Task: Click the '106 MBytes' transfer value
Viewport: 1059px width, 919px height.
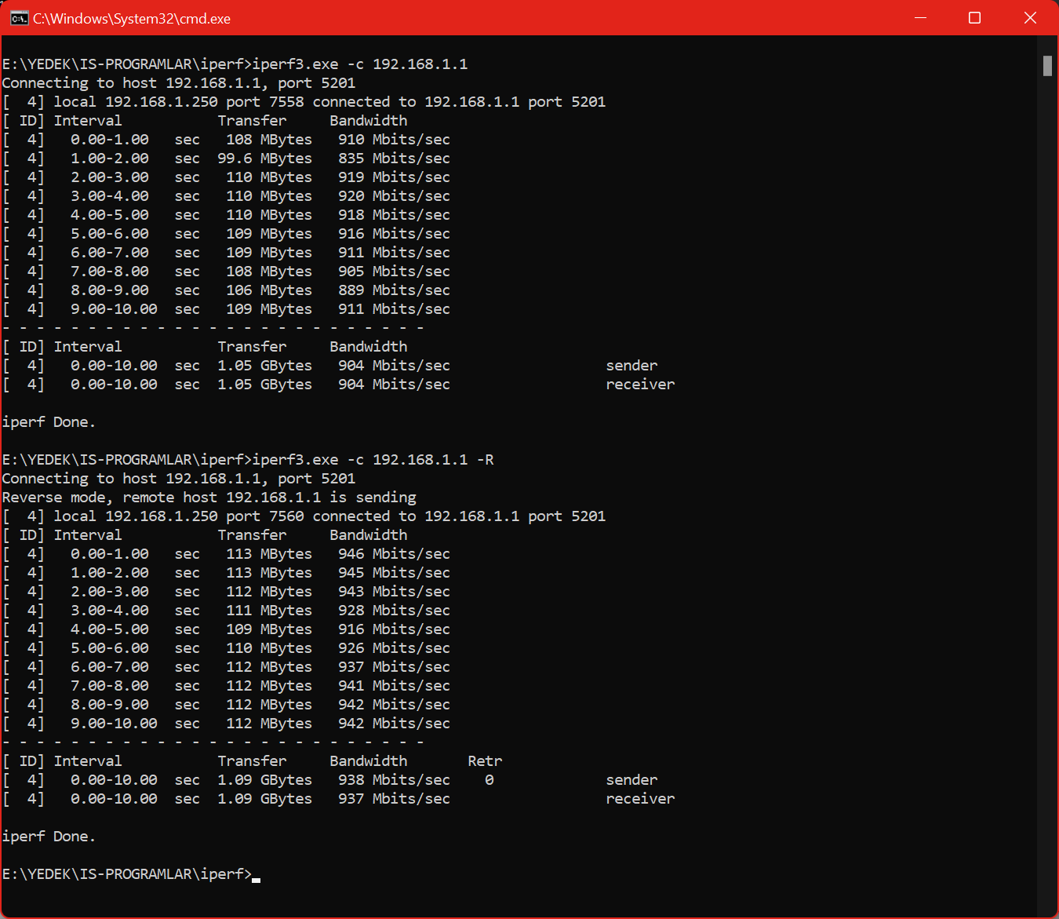Action: (269, 290)
